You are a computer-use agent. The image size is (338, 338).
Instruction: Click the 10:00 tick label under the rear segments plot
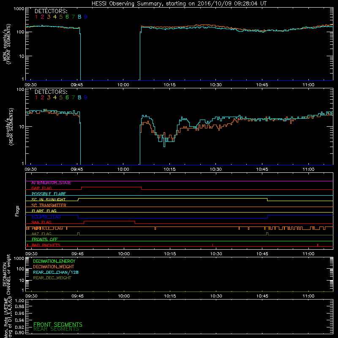pyautogui.click(x=123, y=169)
